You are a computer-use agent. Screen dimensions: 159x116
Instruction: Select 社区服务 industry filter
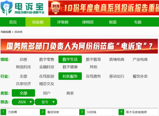70,76
